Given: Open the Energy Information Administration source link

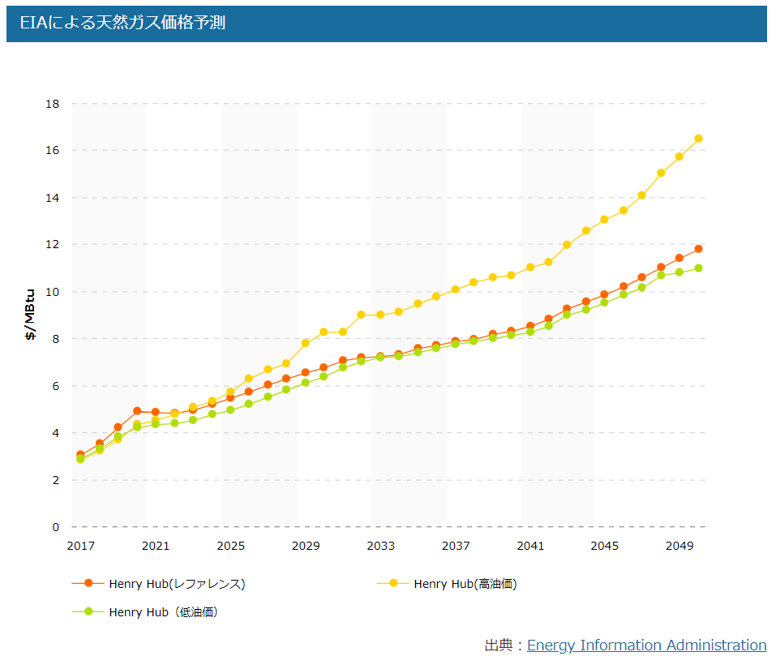Looking at the screenshot, I should [x=646, y=645].
